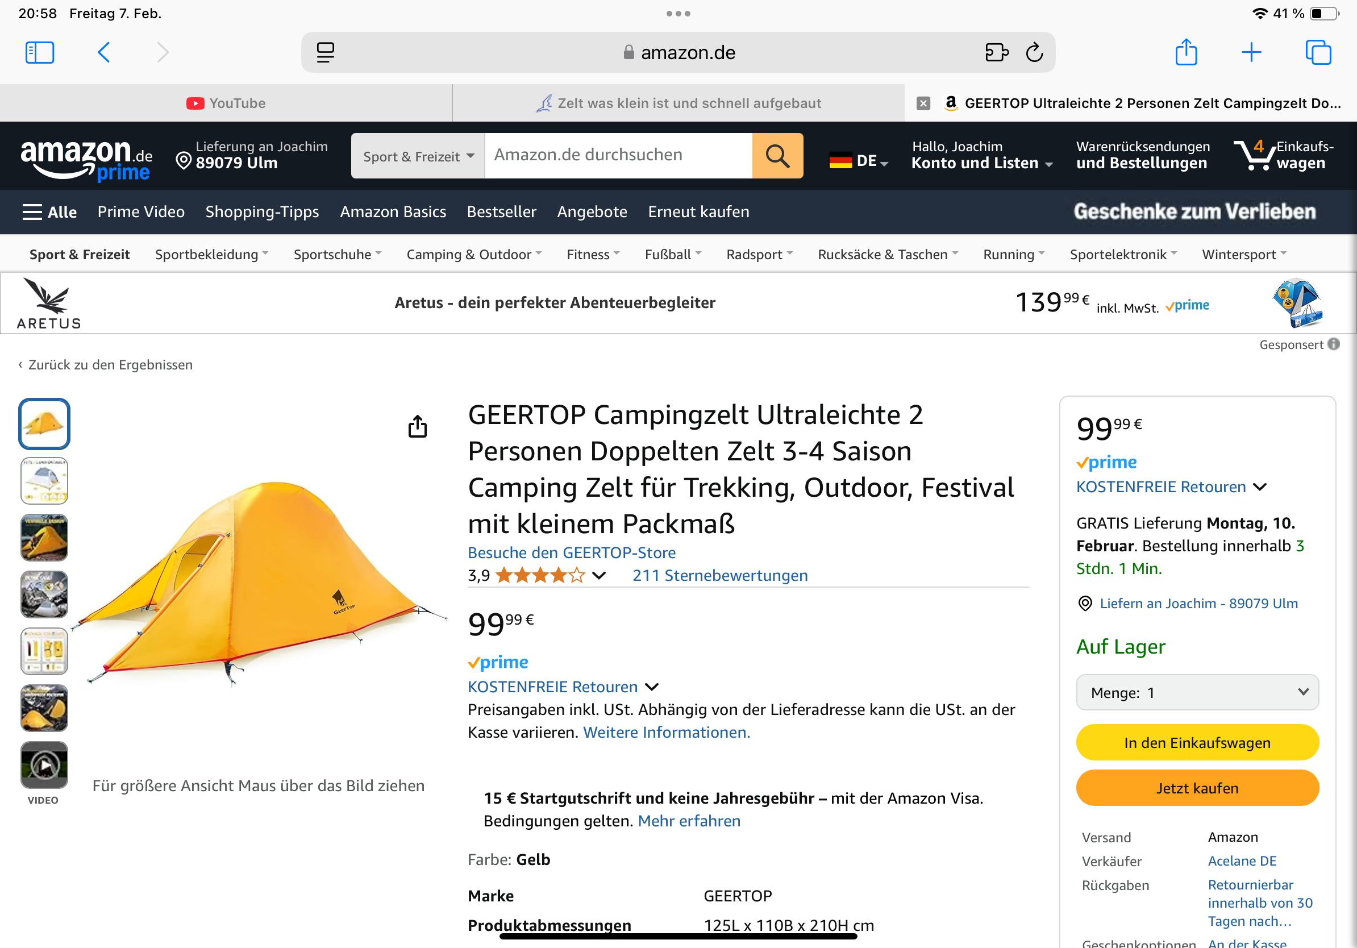
Task: Open the Safari share sheet icon
Action: click(x=1185, y=53)
